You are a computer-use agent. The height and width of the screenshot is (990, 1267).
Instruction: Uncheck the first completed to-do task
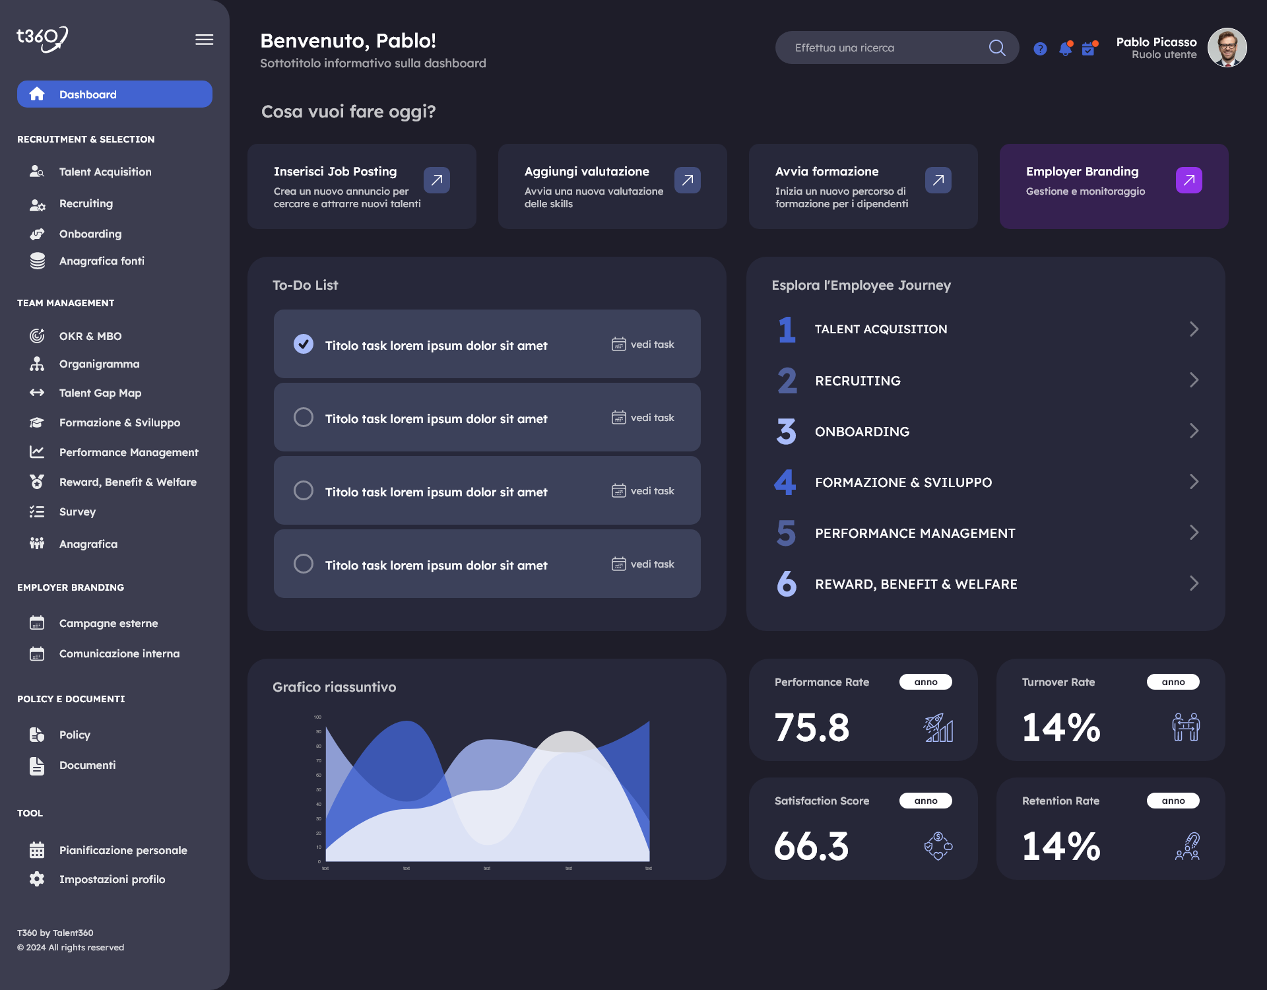click(x=304, y=344)
